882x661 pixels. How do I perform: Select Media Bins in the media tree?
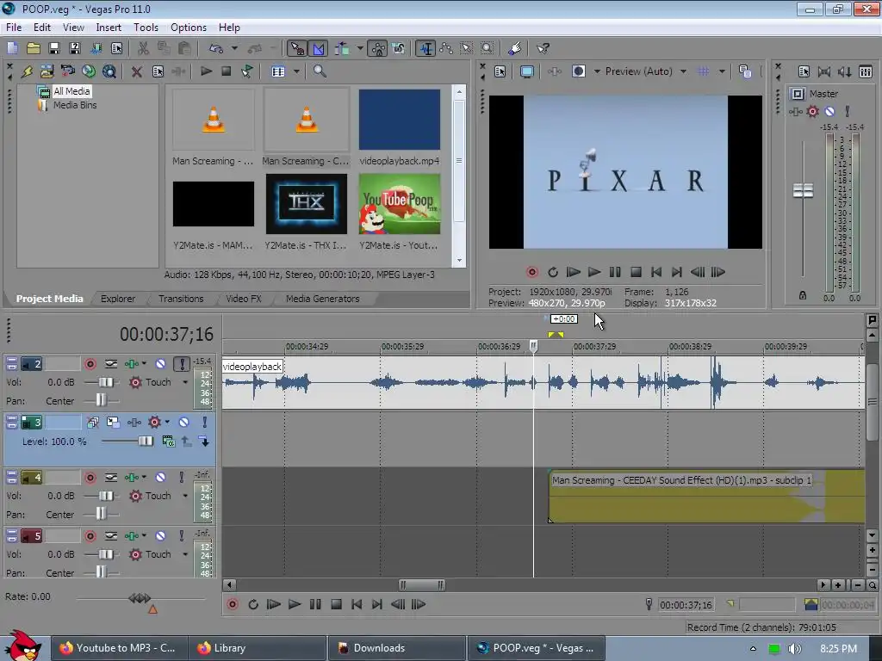coord(75,105)
